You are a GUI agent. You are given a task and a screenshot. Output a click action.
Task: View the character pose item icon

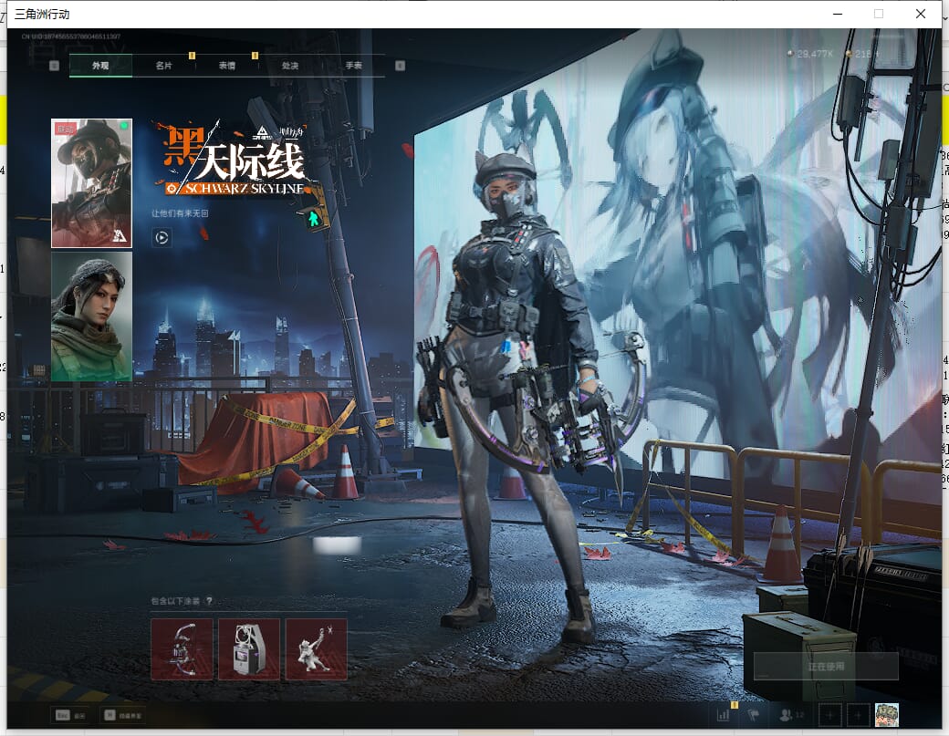(x=316, y=649)
